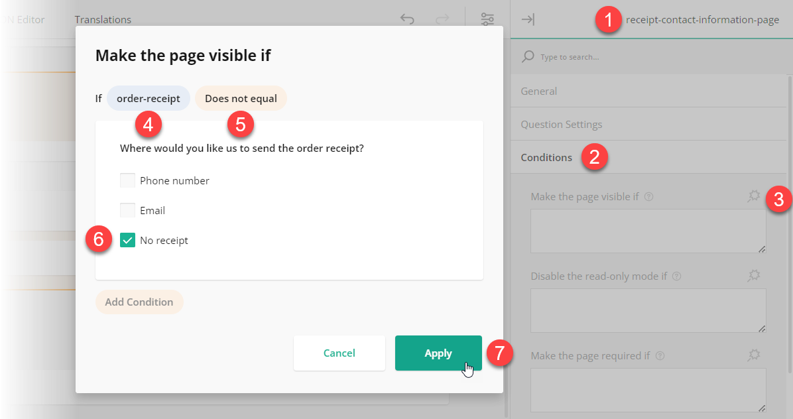Click the search magnifier icon

click(x=528, y=56)
